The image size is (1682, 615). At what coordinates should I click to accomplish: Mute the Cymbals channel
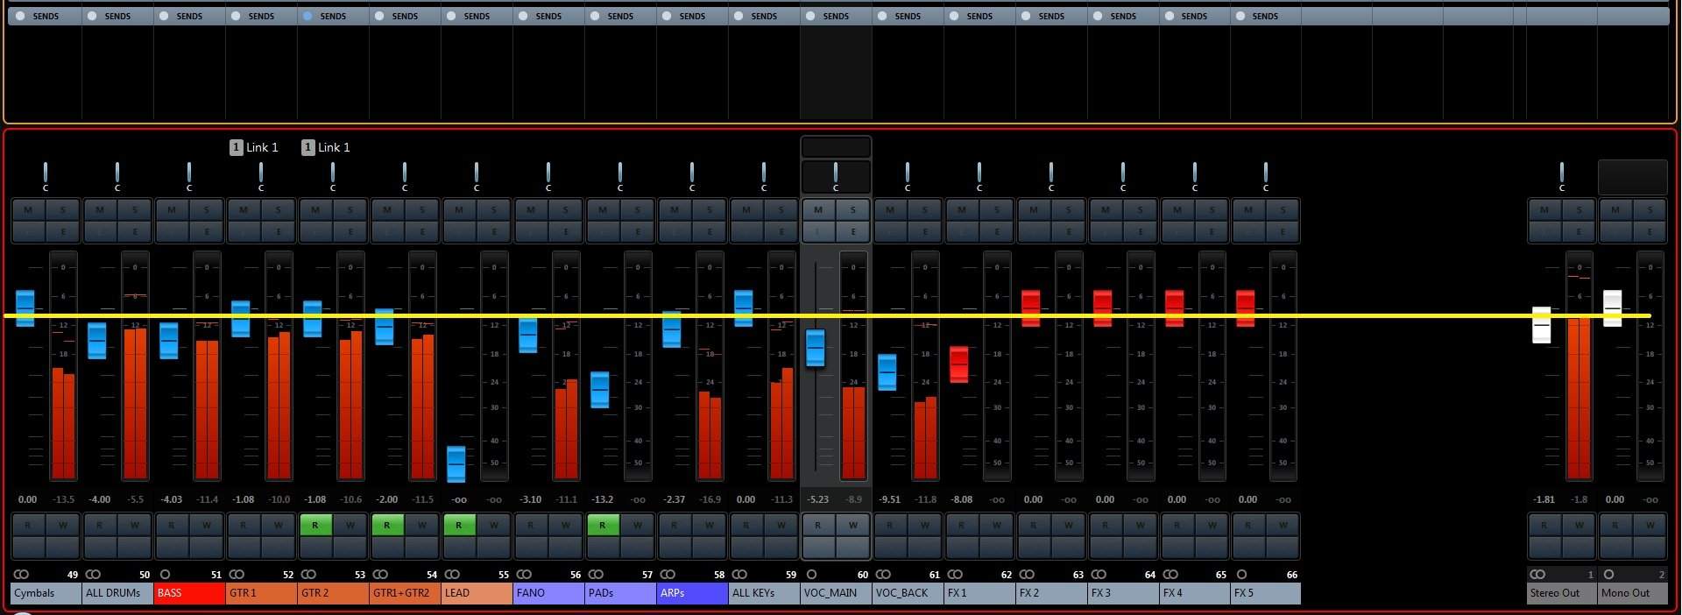pyautogui.click(x=28, y=210)
